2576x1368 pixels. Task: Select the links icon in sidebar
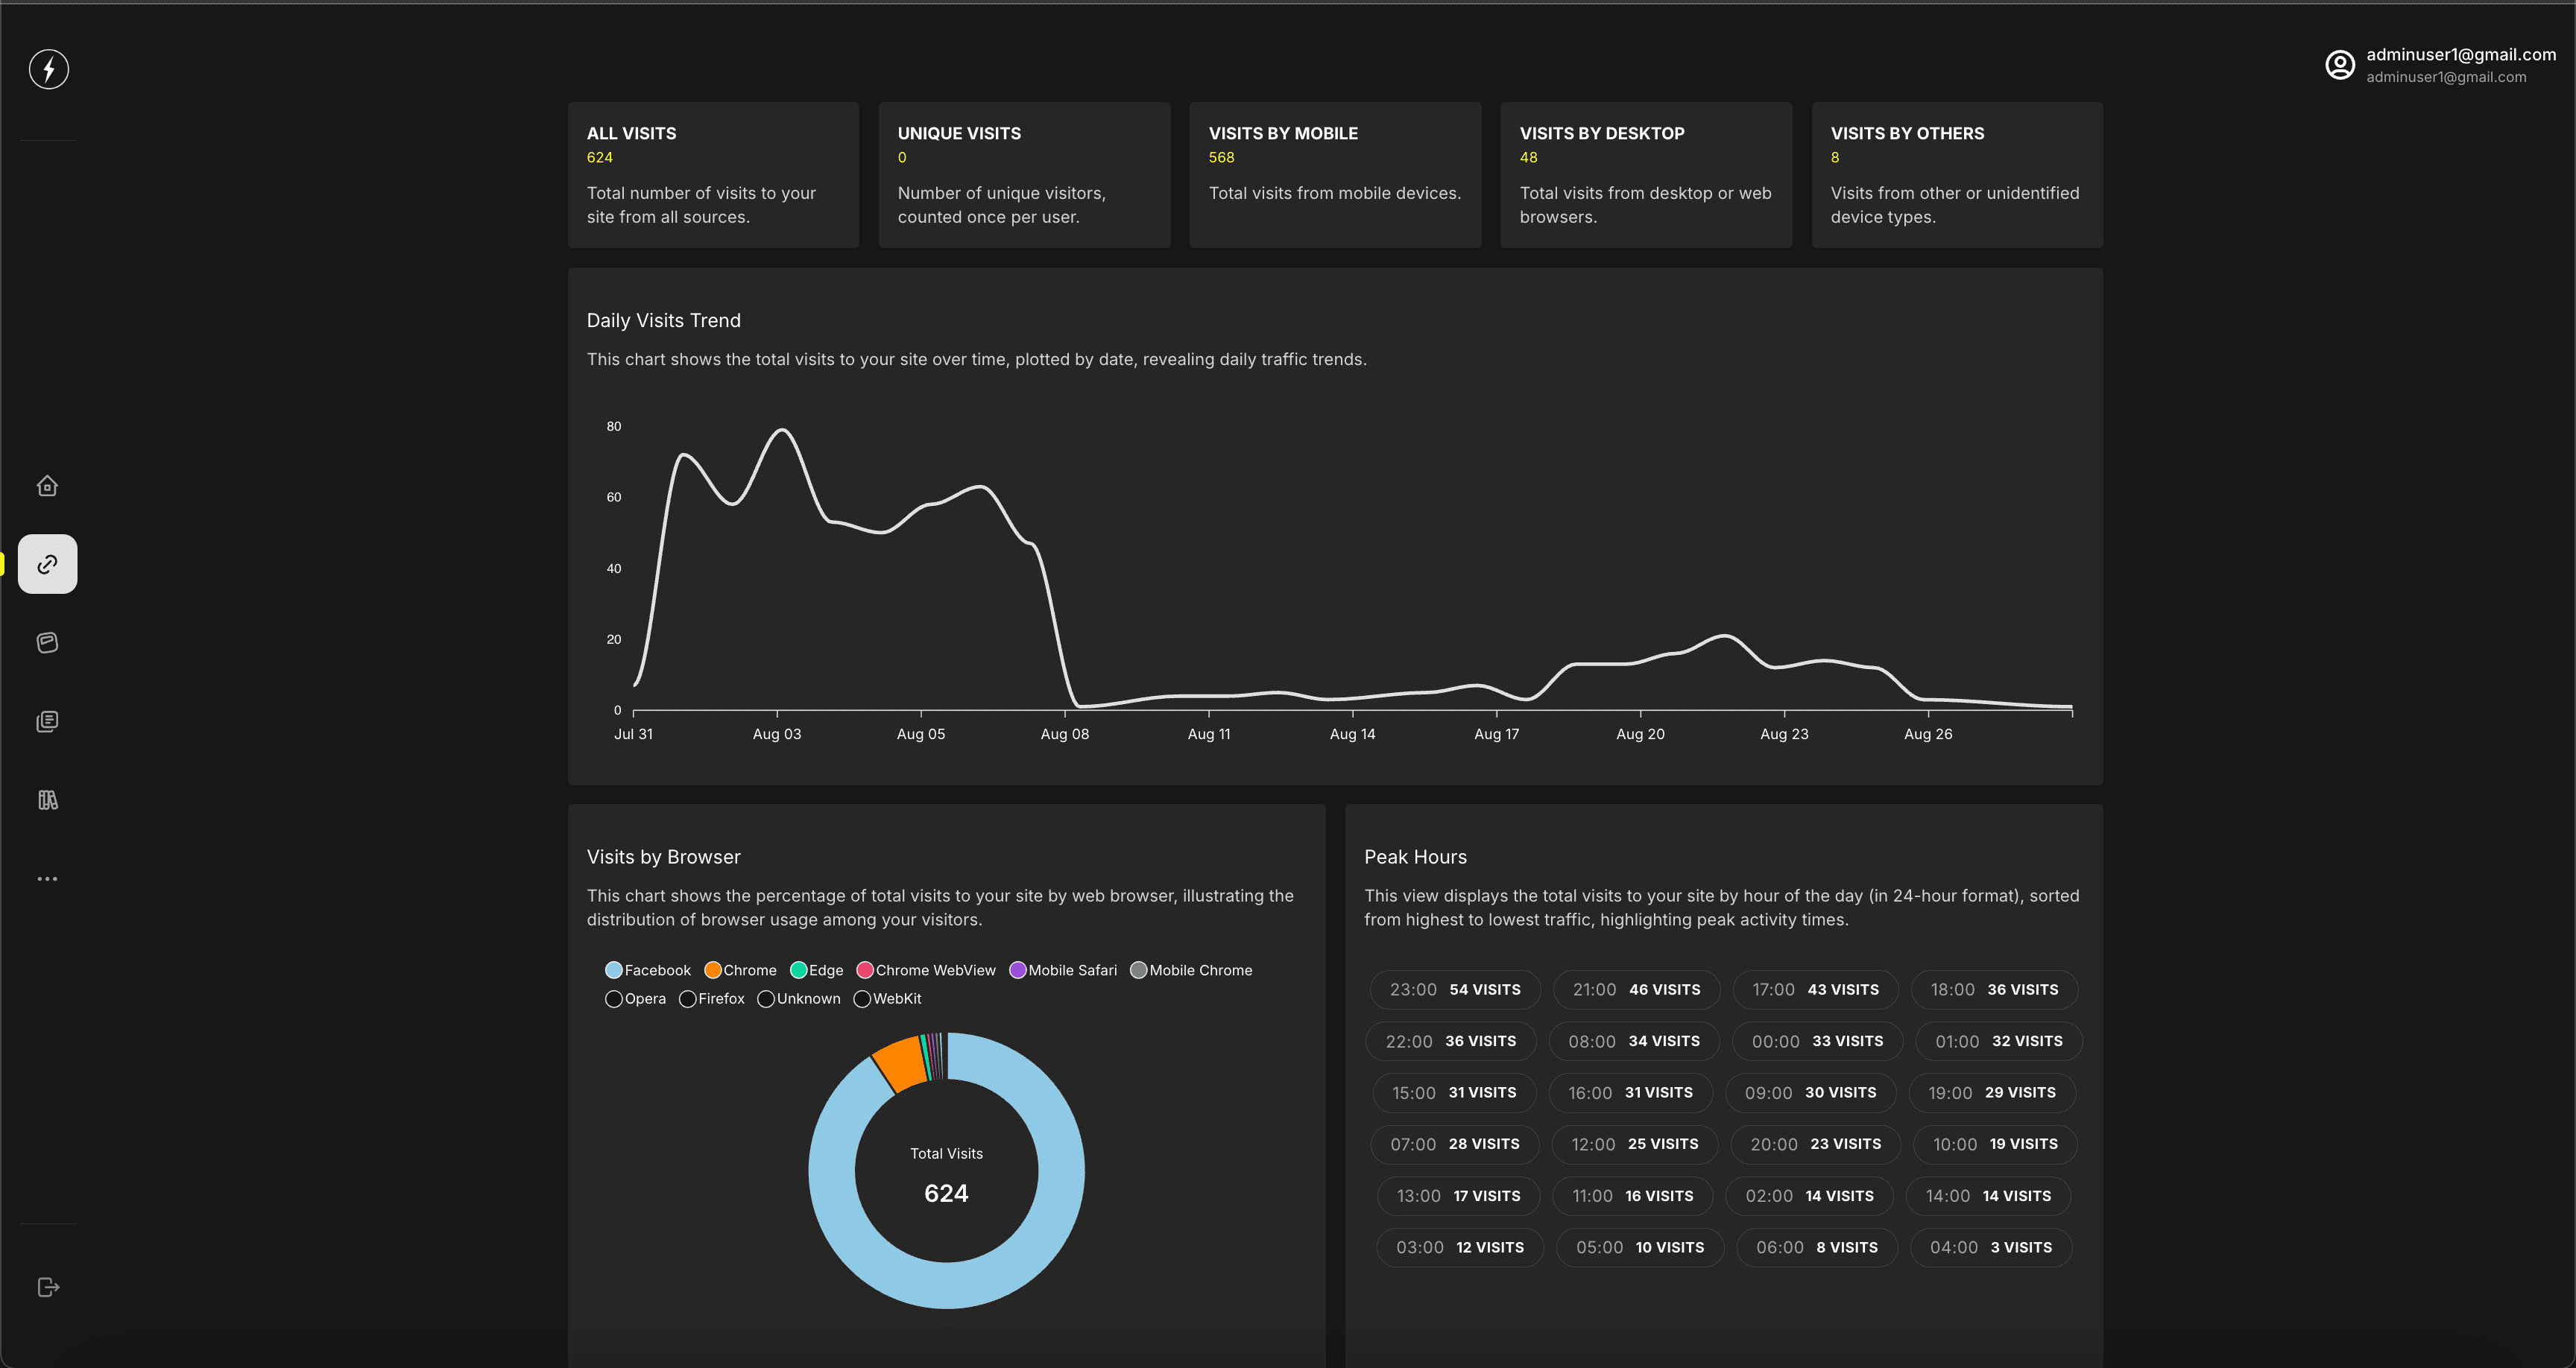click(47, 564)
